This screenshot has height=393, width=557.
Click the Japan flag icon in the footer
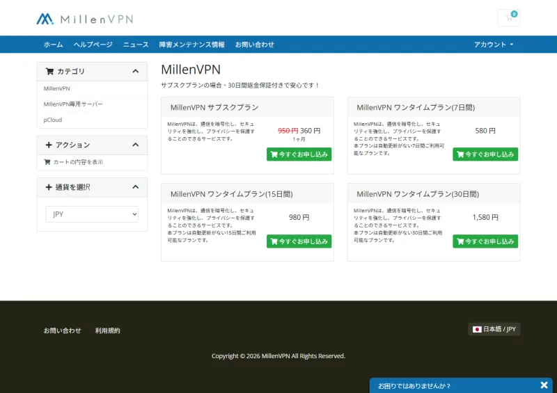click(x=477, y=330)
